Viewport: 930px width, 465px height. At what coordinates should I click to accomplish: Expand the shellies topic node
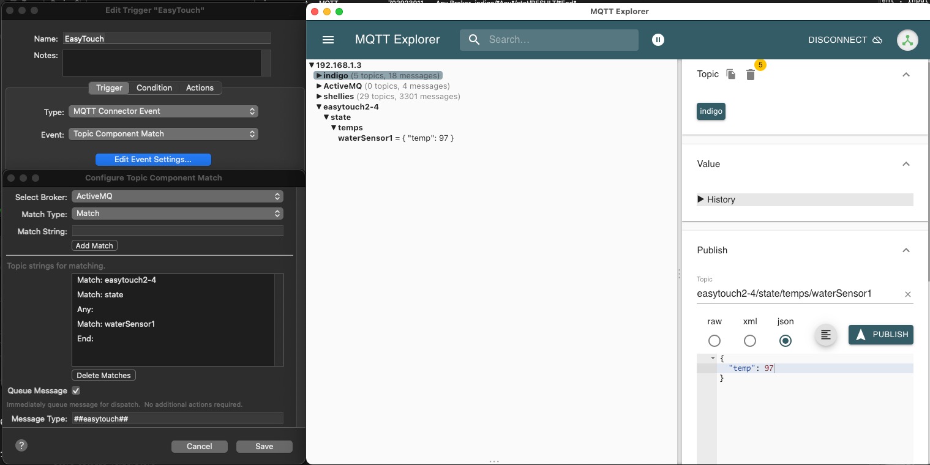[x=319, y=97]
